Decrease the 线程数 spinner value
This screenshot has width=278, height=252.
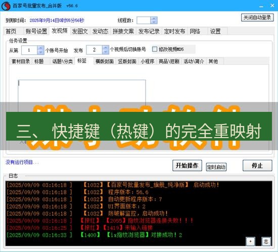[x=154, y=22]
